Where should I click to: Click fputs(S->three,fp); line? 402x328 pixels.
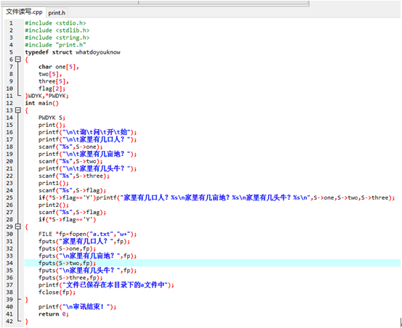pos(71,278)
